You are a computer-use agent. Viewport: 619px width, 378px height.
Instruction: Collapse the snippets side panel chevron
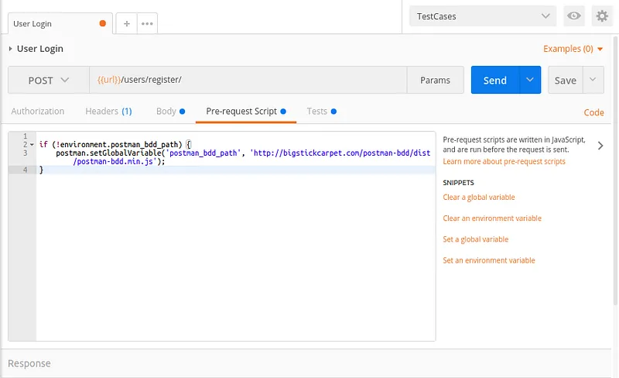tap(600, 146)
